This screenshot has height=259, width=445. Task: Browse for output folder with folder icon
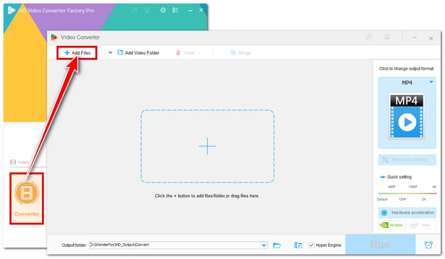(277, 246)
